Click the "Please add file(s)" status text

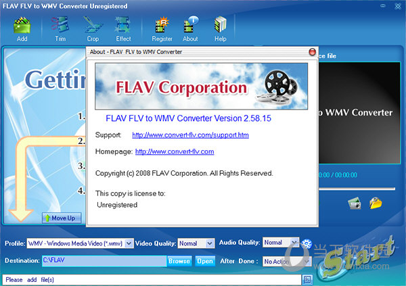[30, 280]
